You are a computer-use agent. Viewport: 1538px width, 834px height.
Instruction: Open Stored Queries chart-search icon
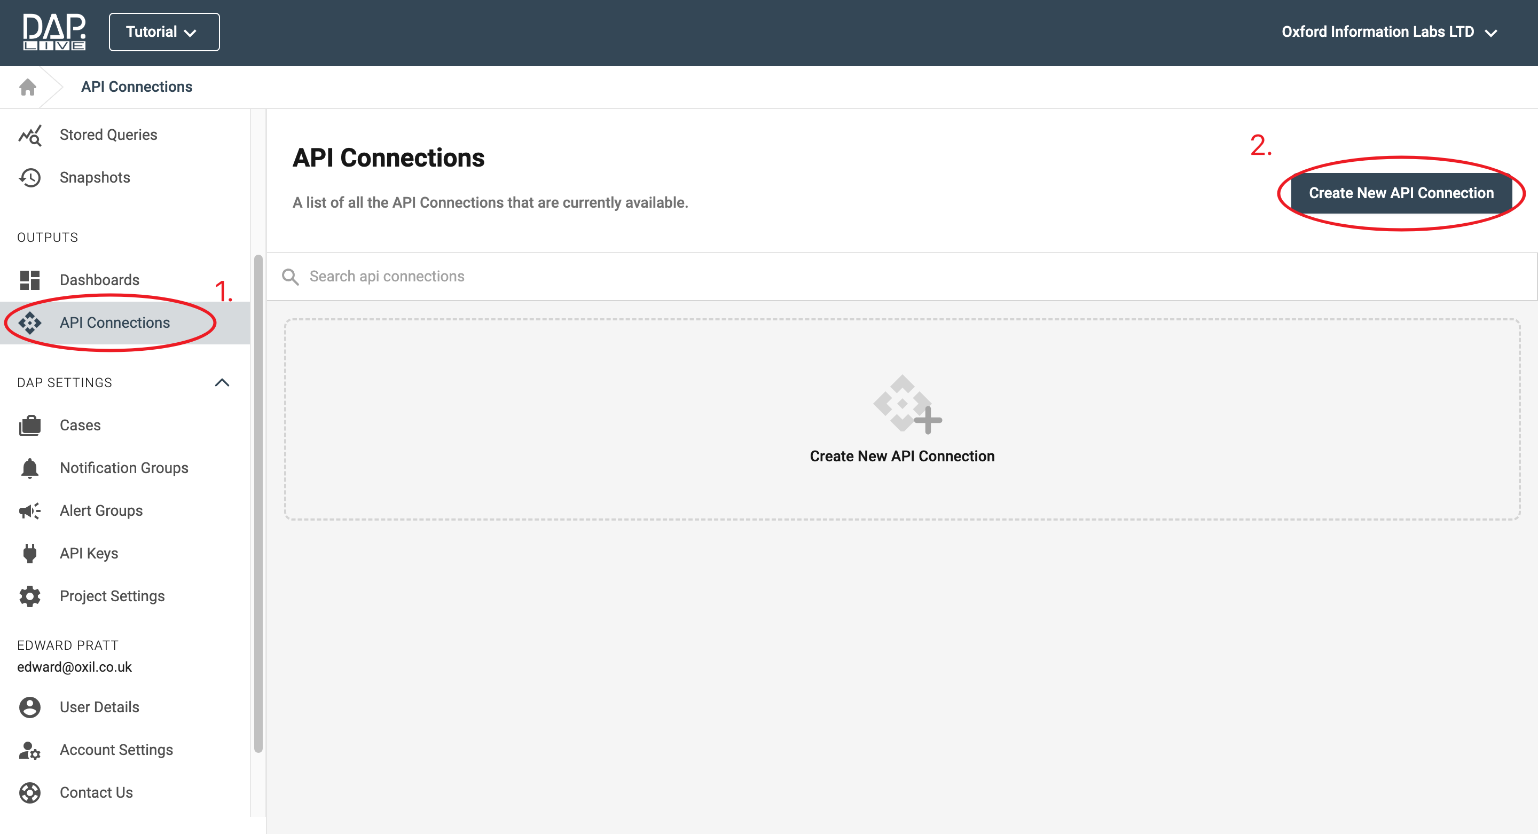(30, 136)
